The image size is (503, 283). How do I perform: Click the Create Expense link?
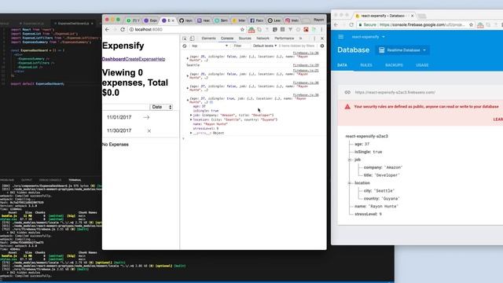140,59
